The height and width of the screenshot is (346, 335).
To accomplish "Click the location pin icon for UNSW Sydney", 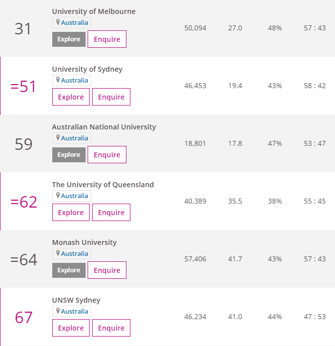I will [58, 311].
